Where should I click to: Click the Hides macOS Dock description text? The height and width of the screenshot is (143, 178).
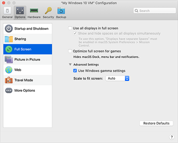tap(106, 57)
